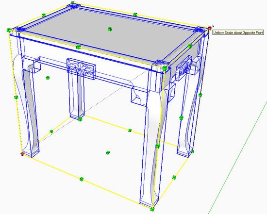Click the red active scale grip by the tooltip
Viewport: 267px width, 214px height.
click(209, 28)
